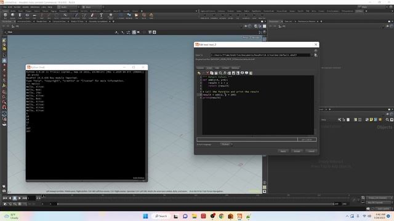The width and height of the screenshot is (394, 221).
Task: Open the weather widget in taskbar
Action: click(x=11, y=216)
